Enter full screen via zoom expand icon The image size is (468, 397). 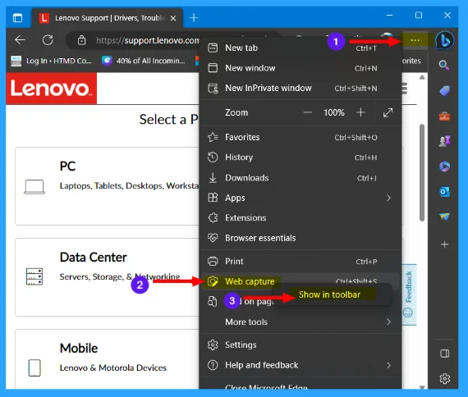click(x=388, y=112)
